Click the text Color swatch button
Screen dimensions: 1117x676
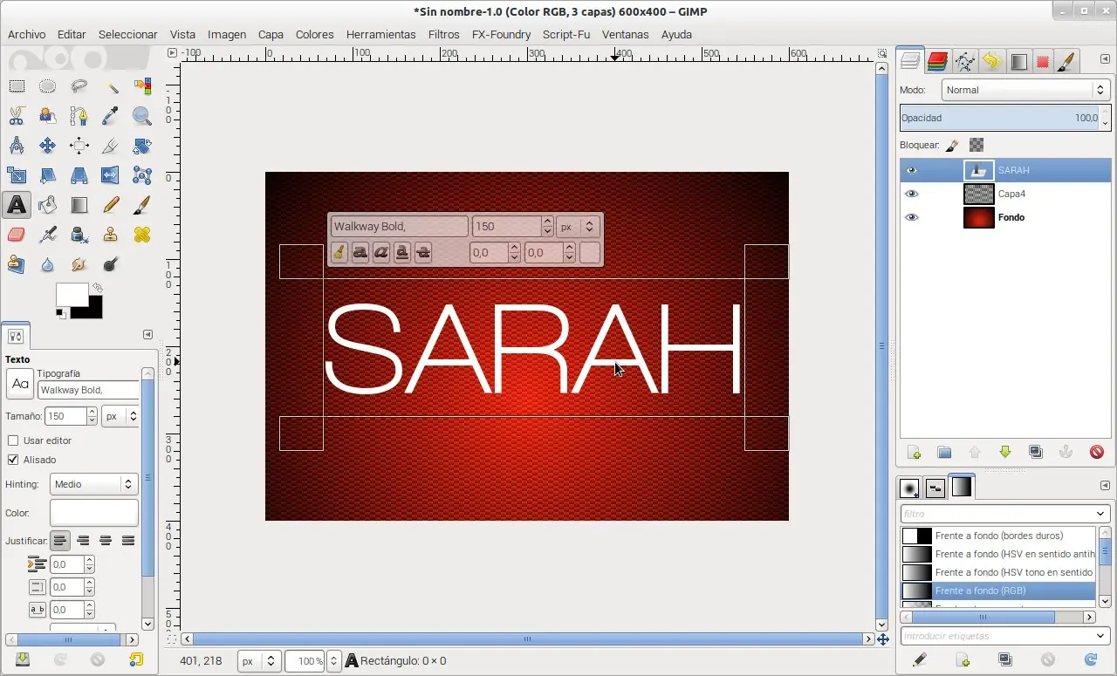pyautogui.click(x=94, y=513)
